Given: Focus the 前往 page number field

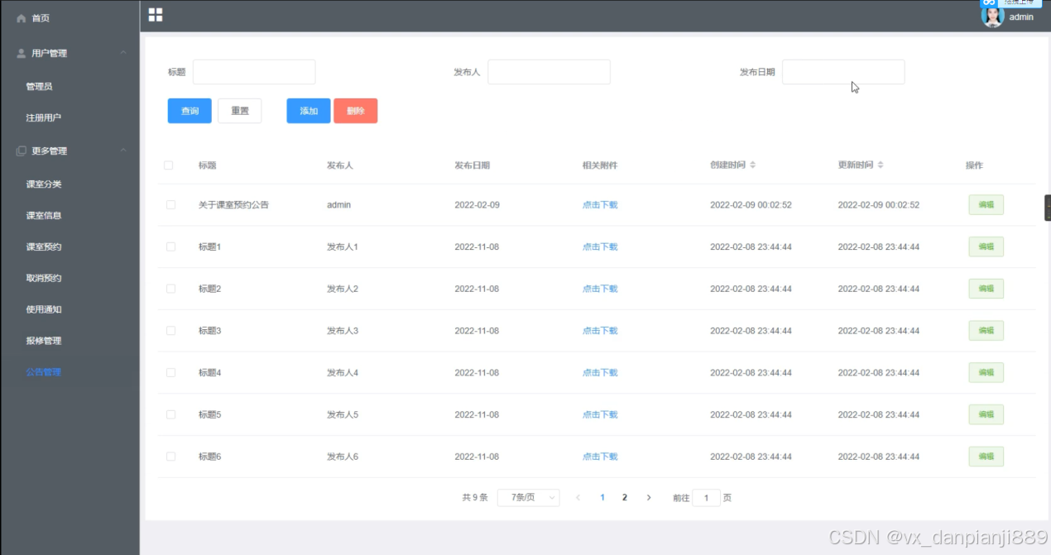Looking at the screenshot, I should pyautogui.click(x=706, y=498).
